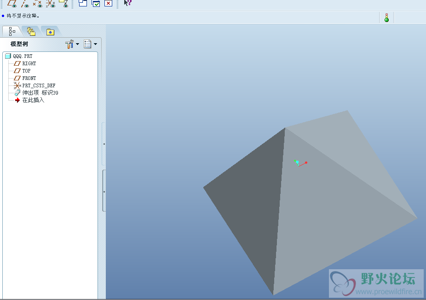
Task: Click the part icon beside QQQ.PRT
Action: pos(8,56)
